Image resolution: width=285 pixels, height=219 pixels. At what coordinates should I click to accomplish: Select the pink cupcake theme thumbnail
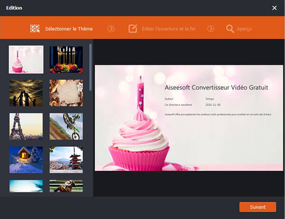point(26,59)
